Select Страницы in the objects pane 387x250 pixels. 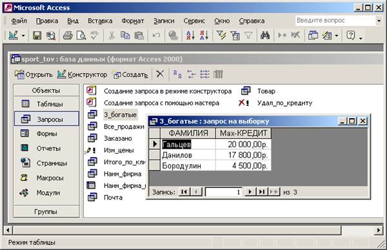[x=46, y=163]
